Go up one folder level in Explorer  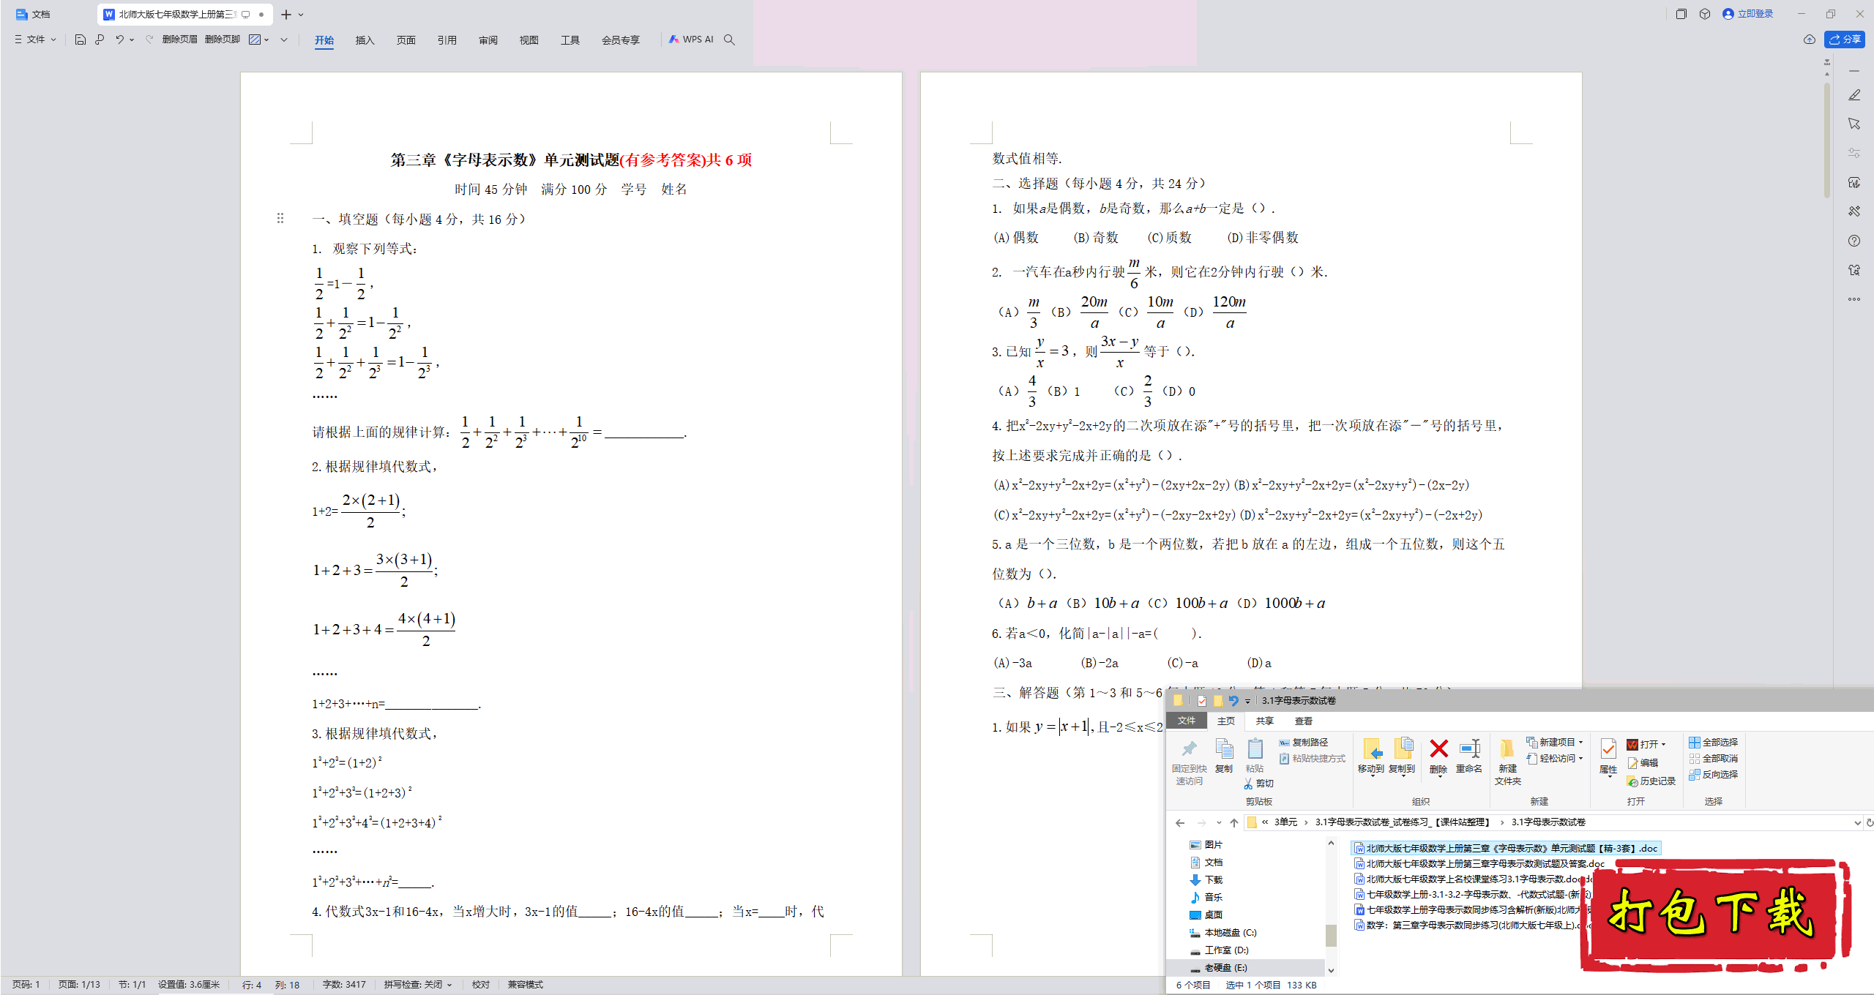(x=1234, y=823)
